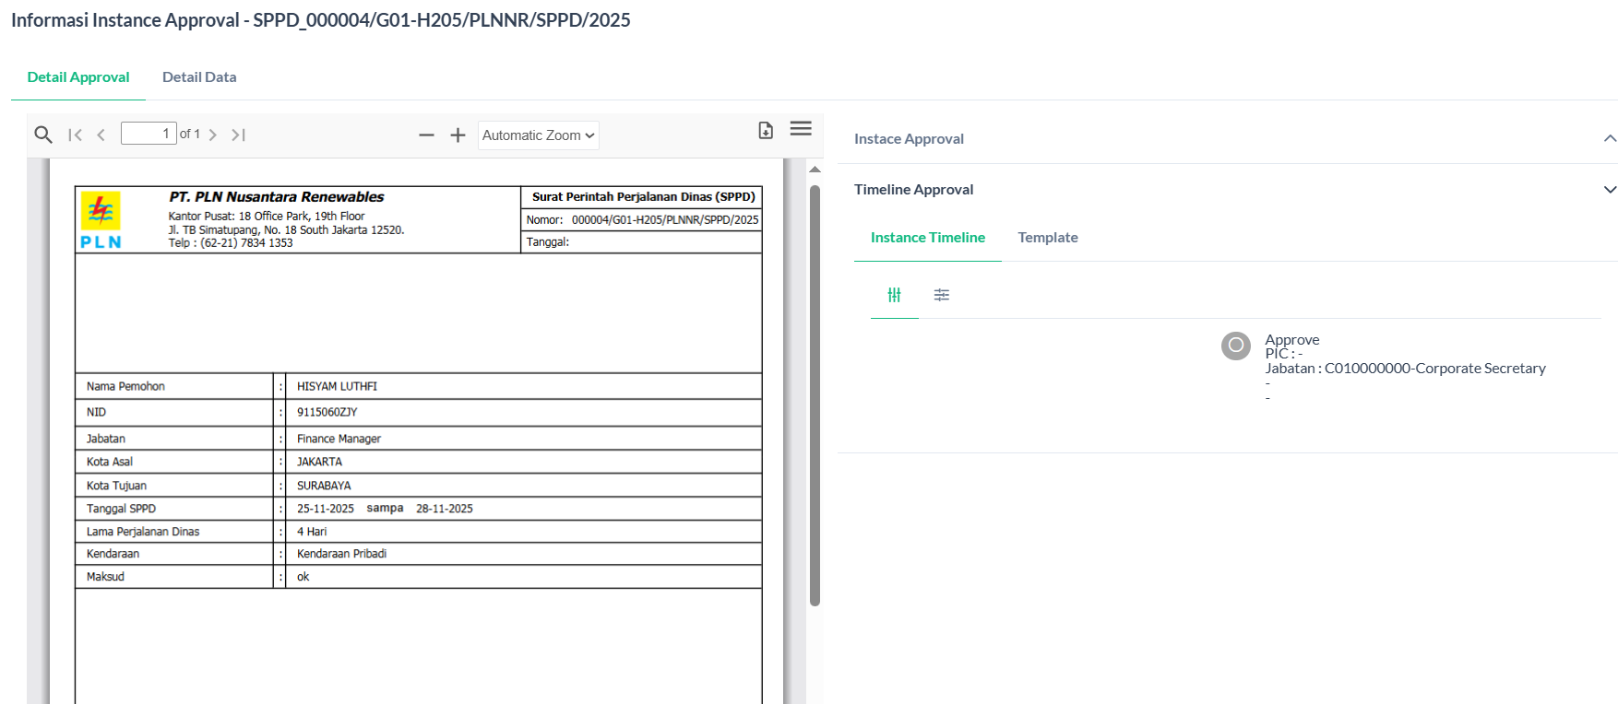Click the JAKARTA origin city value
Viewport: 1618px width, 704px height.
[319, 462]
